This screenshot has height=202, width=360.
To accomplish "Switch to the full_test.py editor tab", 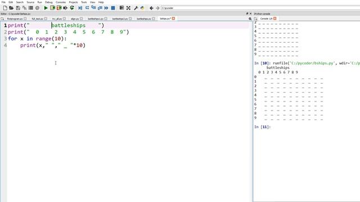I will (x=38, y=19).
